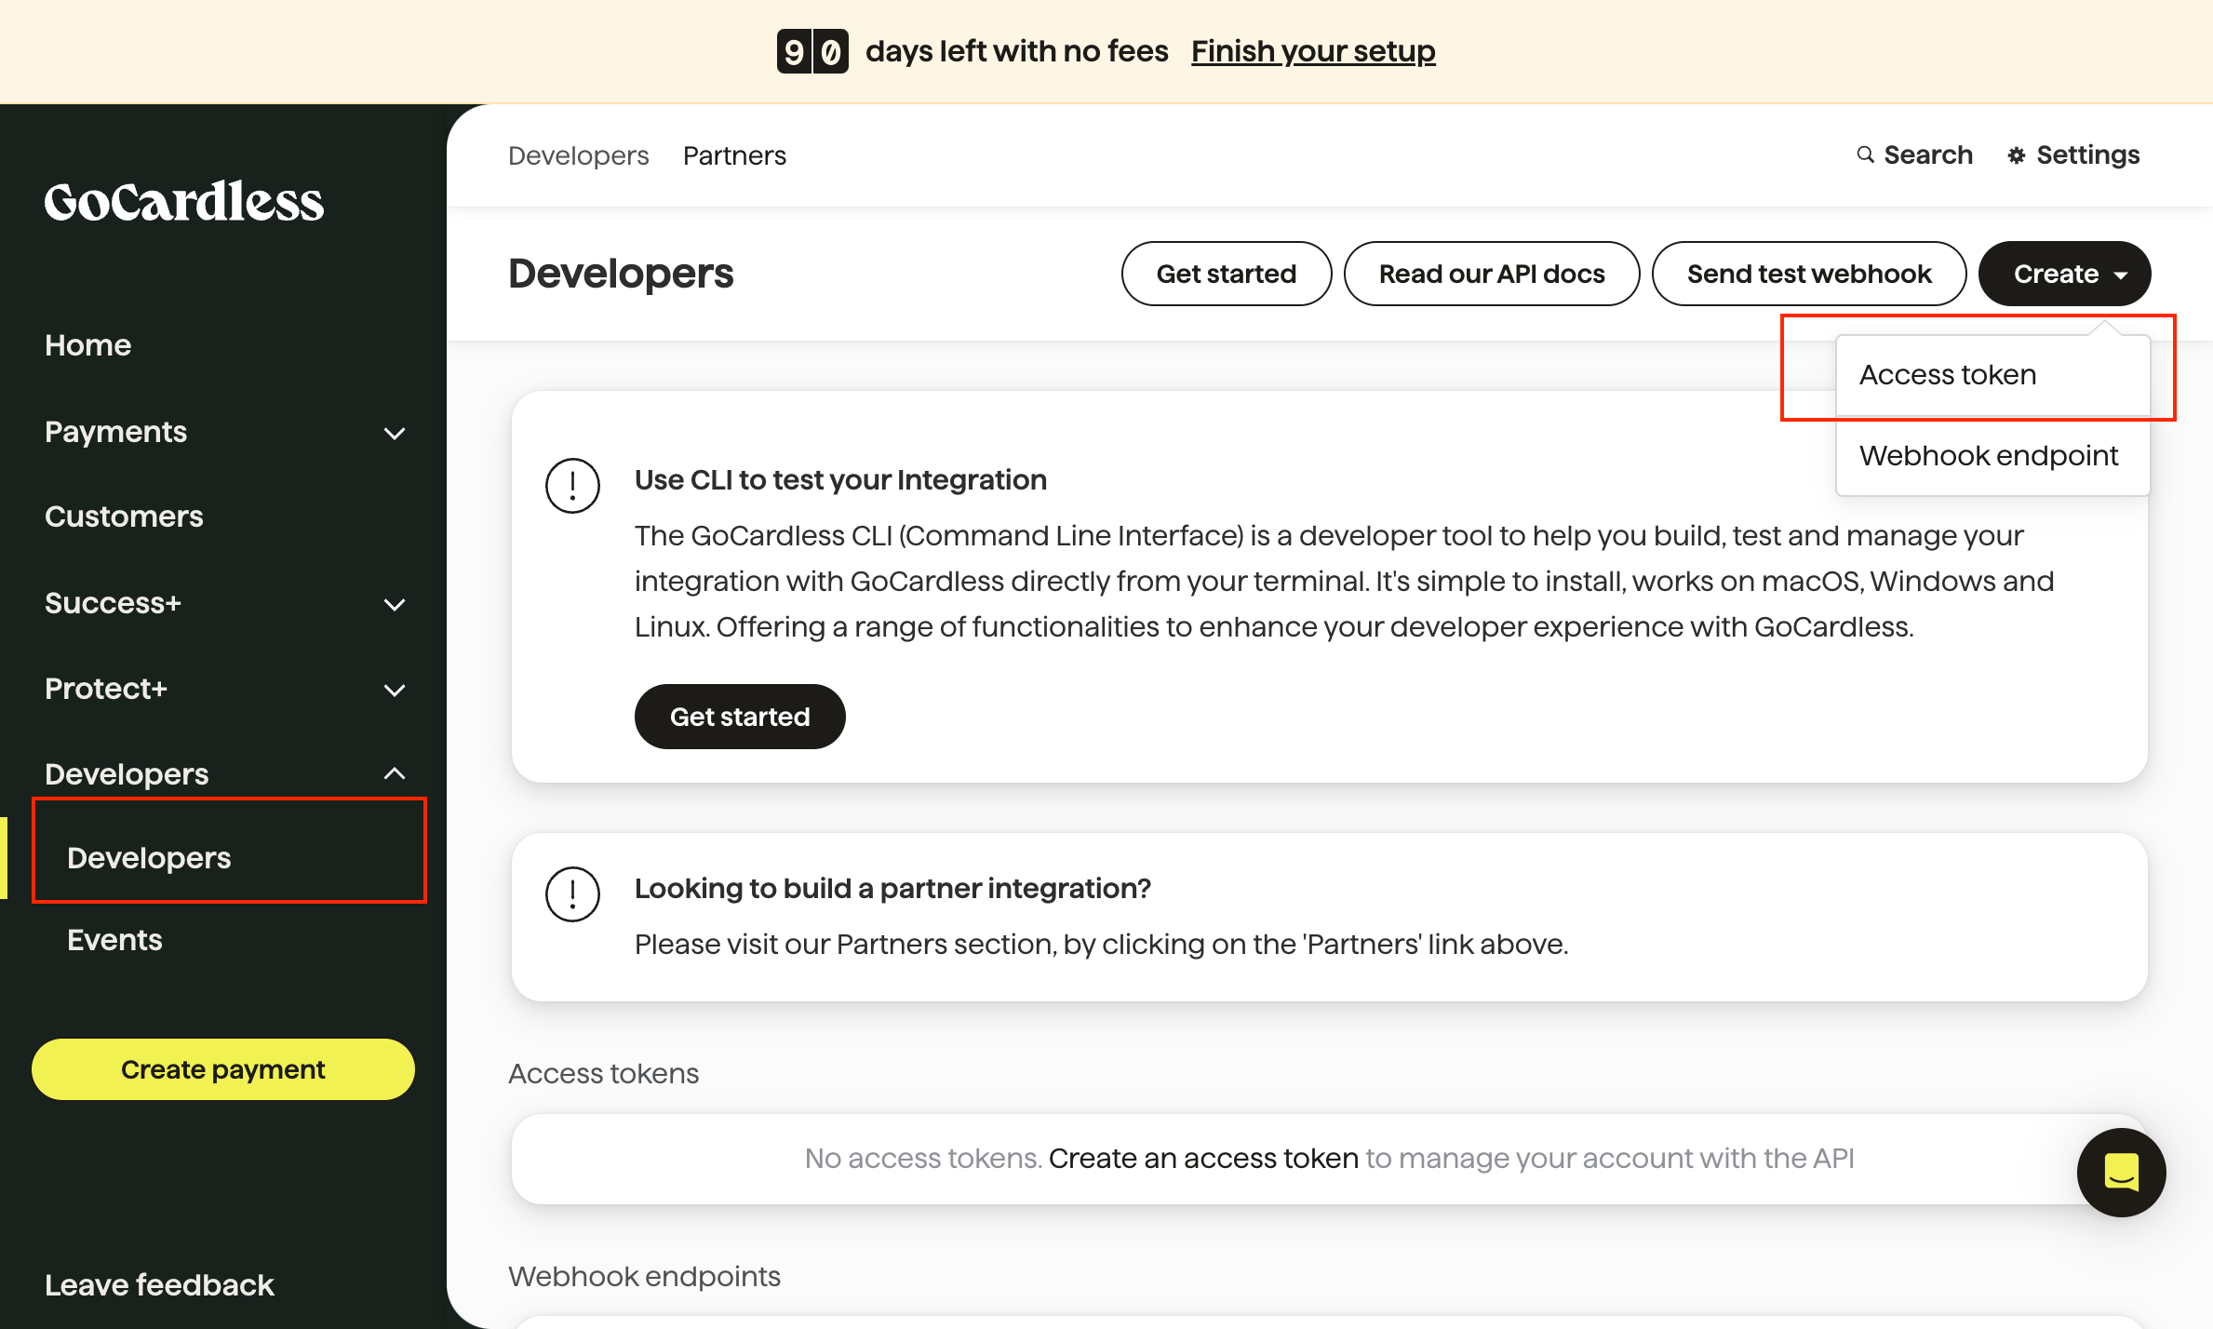Expand the Success+ sidebar chevron
The width and height of the screenshot is (2213, 1329).
click(395, 604)
